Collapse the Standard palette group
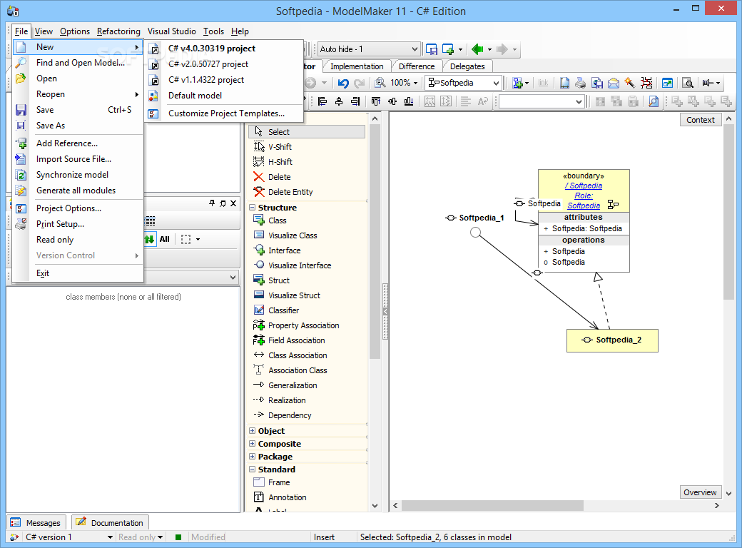 pyautogui.click(x=253, y=469)
